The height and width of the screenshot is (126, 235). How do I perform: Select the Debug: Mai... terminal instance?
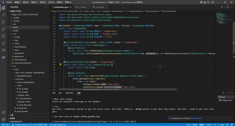(x=226, y=100)
